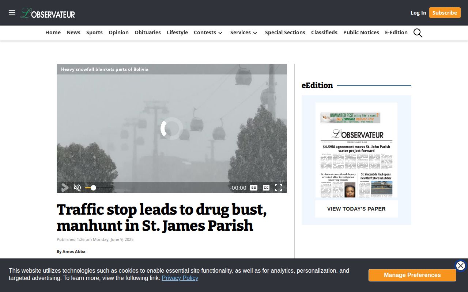Open the Obituaries section
The height and width of the screenshot is (292, 468).
tap(148, 32)
